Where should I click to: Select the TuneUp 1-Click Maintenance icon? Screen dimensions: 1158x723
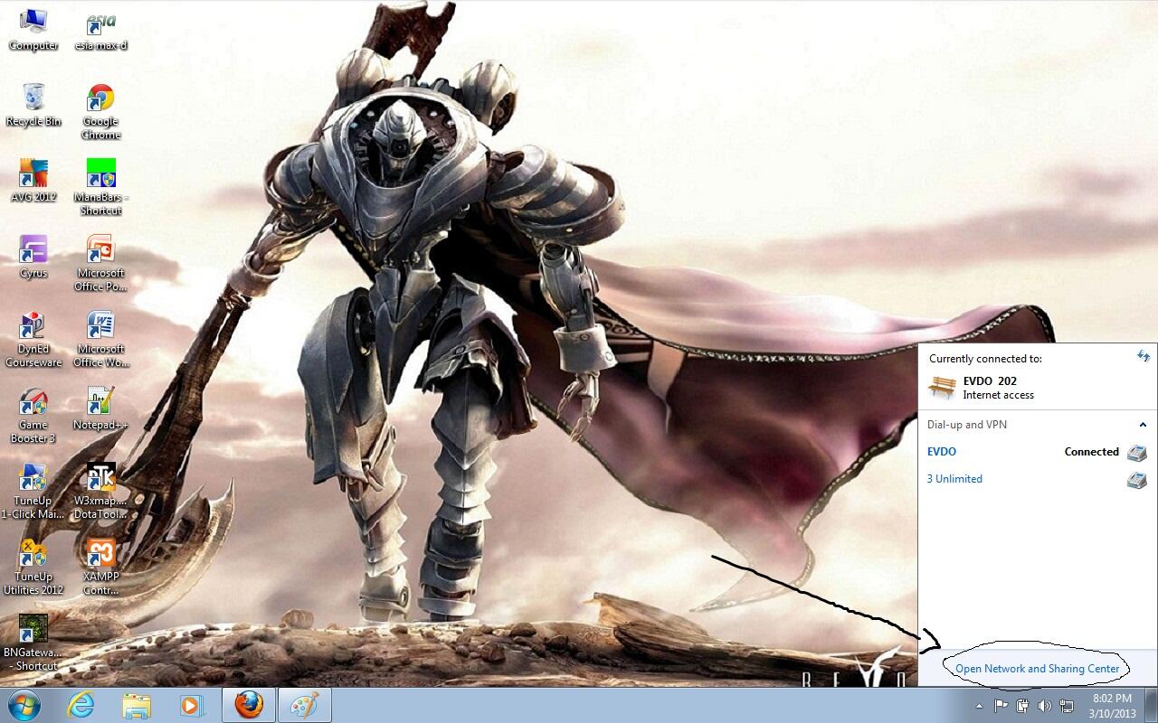[x=33, y=491]
